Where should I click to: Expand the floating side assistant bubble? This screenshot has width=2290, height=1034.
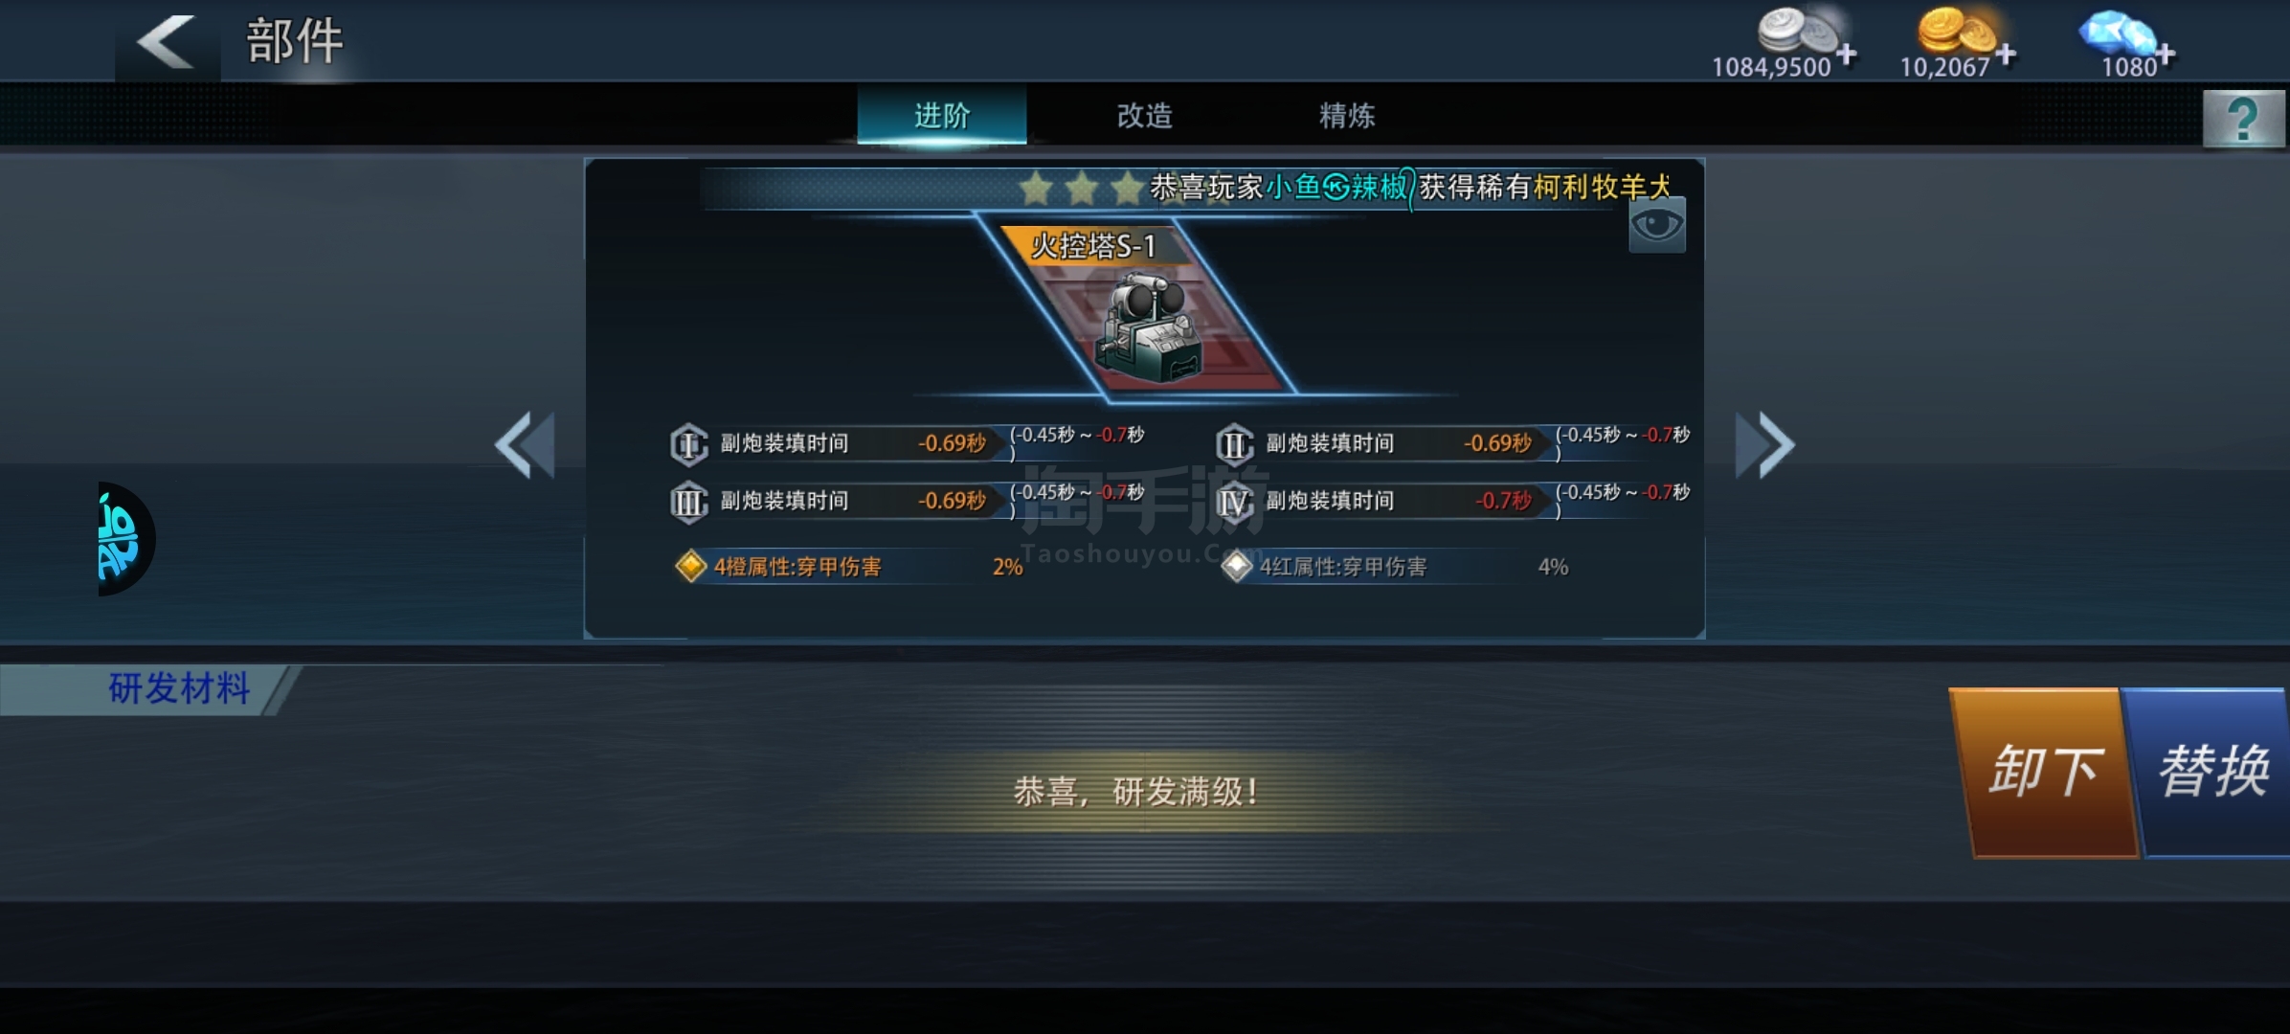pos(124,539)
